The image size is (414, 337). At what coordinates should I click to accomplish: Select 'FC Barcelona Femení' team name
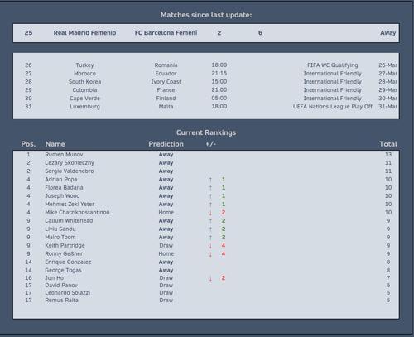[x=166, y=33]
